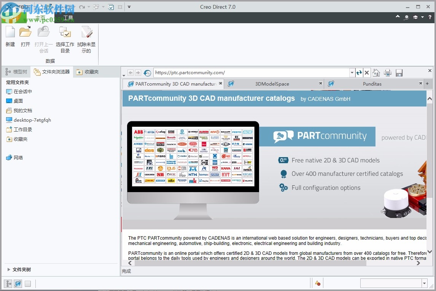Toggle browser display icon in status bar
436x291 pixels.
point(18,284)
